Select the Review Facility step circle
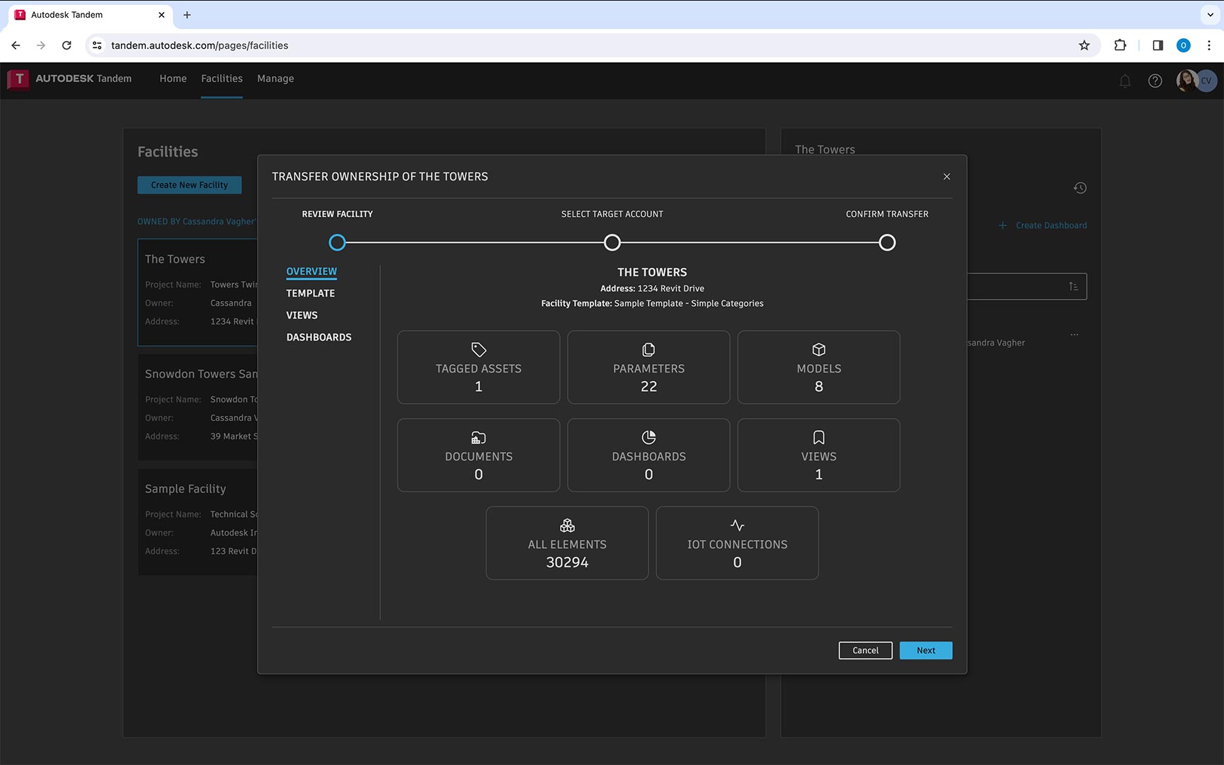Screen dimensions: 1224x765 pos(338,243)
